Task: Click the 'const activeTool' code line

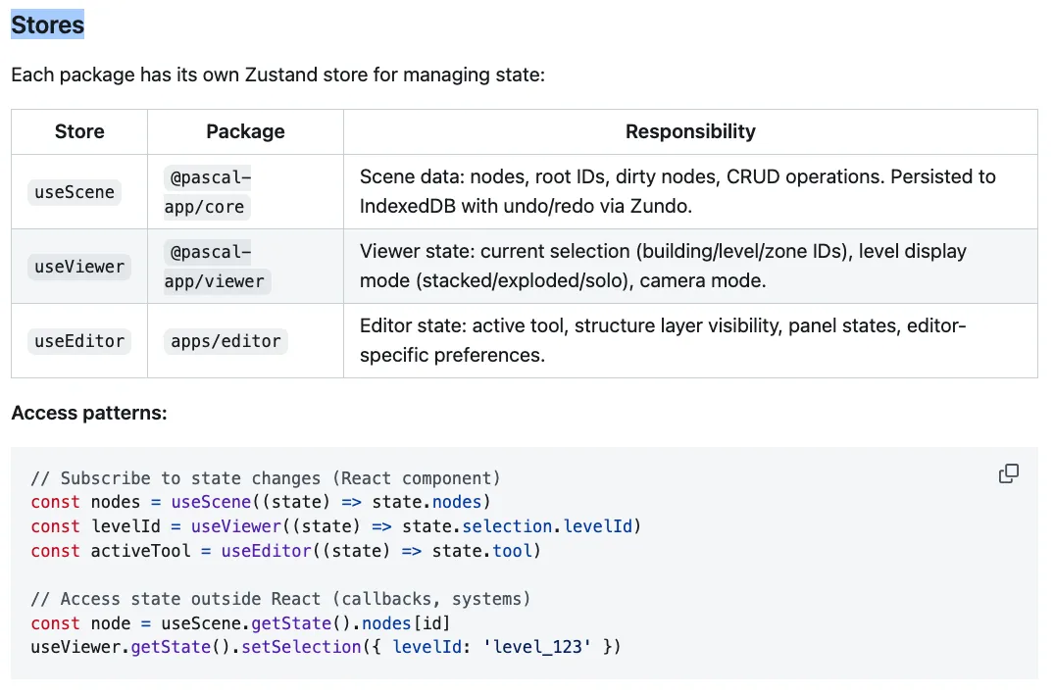Action: point(285,551)
